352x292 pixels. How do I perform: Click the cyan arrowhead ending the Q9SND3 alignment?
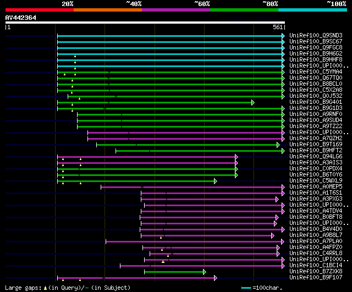click(x=283, y=36)
